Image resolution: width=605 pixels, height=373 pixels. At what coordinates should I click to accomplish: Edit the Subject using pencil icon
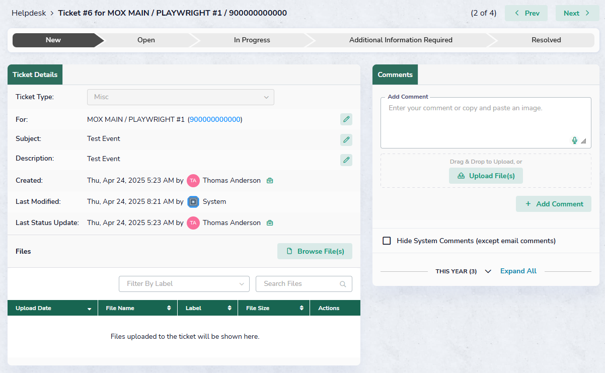point(346,140)
